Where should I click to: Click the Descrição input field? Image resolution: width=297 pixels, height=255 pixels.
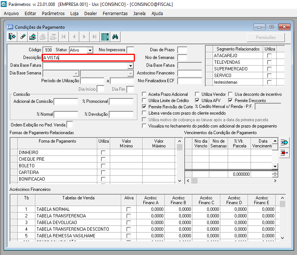pyautogui.click(x=88, y=58)
